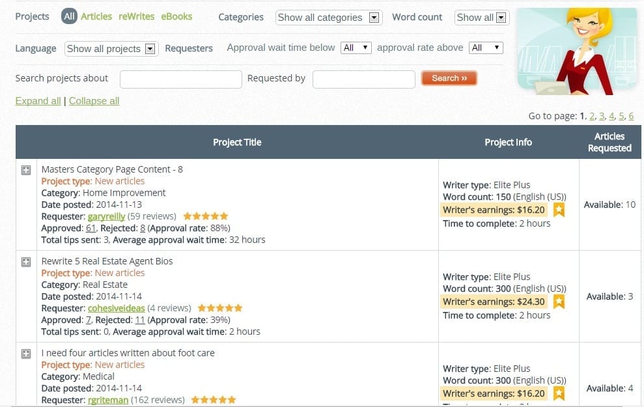The width and height of the screenshot is (644, 407).
Task: Click the title Masters Category Page Content - 8
Action: click(x=112, y=169)
